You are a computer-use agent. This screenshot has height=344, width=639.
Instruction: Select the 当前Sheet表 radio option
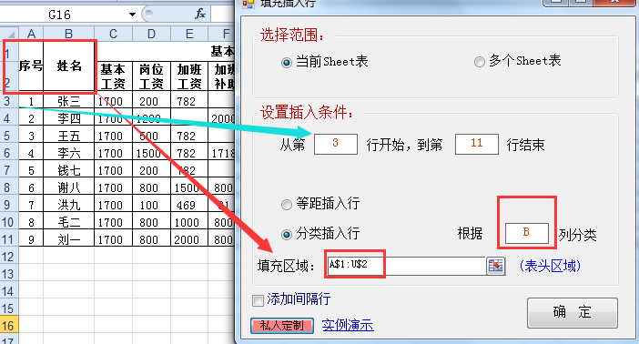coord(287,63)
